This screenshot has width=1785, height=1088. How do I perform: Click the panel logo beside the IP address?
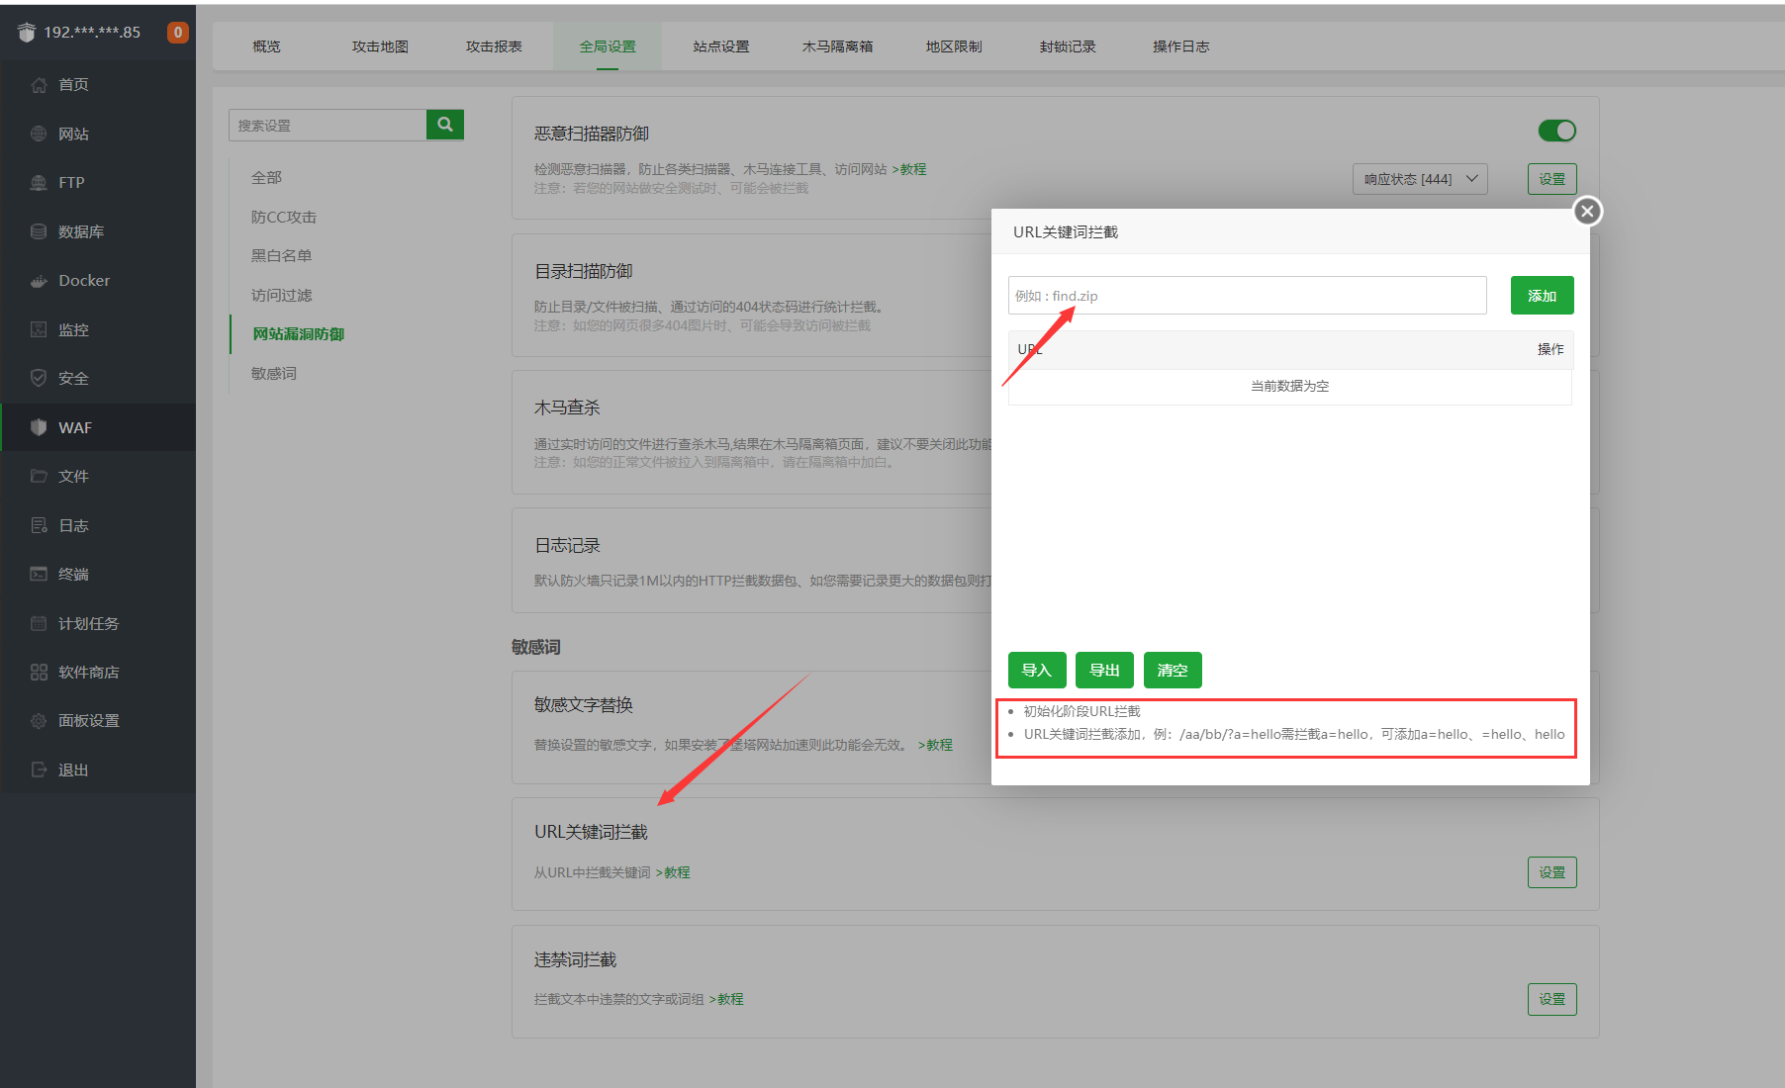click(27, 33)
